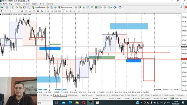187x105 pixels.
Task: Open the Profiles icon
Action: point(7,7)
